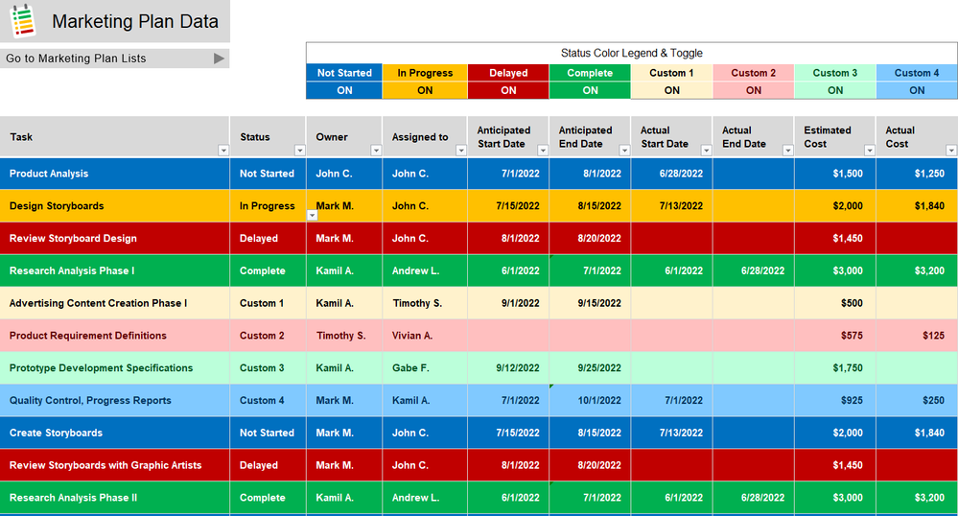
Task: Click the 10/1/2022 anticipated end date cell
Action: 590,401
